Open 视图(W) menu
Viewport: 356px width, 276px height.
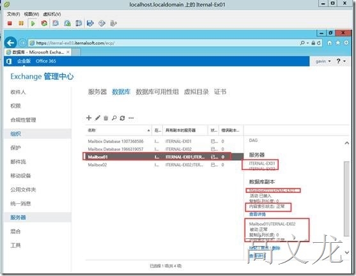pyautogui.click(x=31, y=14)
